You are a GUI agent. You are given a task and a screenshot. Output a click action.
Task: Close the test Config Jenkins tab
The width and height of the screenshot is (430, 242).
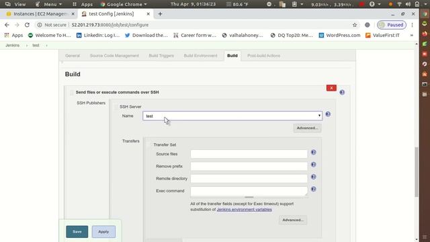click(x=148, y=13)
